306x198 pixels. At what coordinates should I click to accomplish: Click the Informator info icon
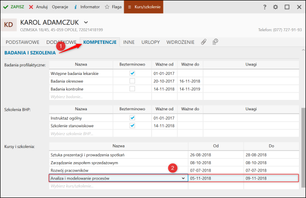pos(76,7)
